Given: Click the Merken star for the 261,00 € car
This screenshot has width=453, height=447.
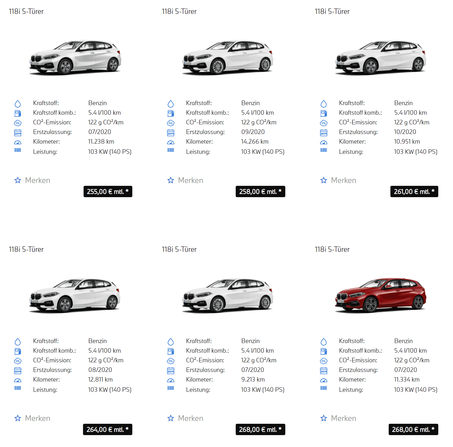Looking at the screenshot, I should pos(324,180).
